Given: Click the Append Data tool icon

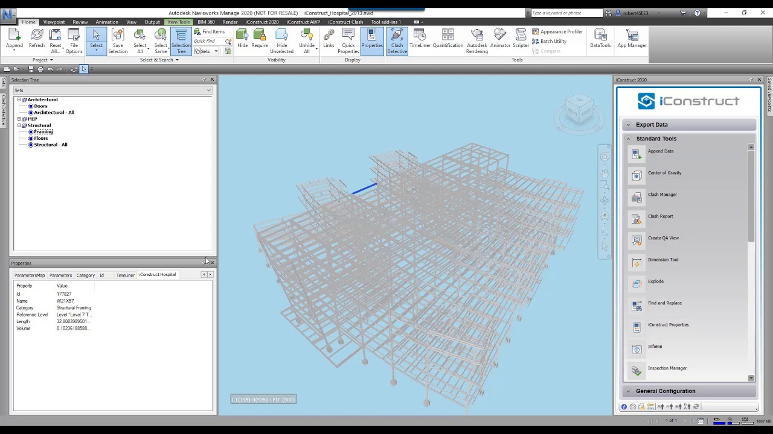Looking at the screenshot, I should 637,155.
